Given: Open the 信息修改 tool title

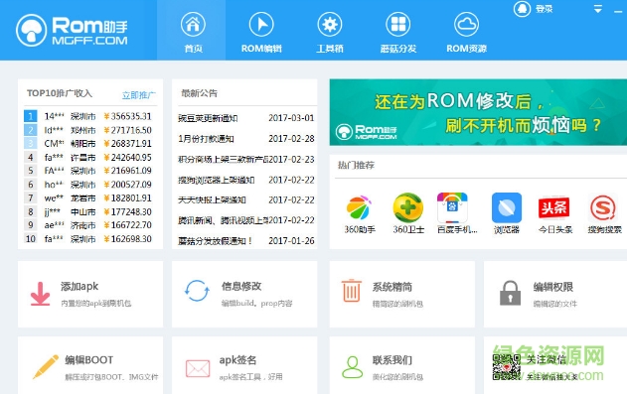Looking at the screenshot, I should (241, 286).
